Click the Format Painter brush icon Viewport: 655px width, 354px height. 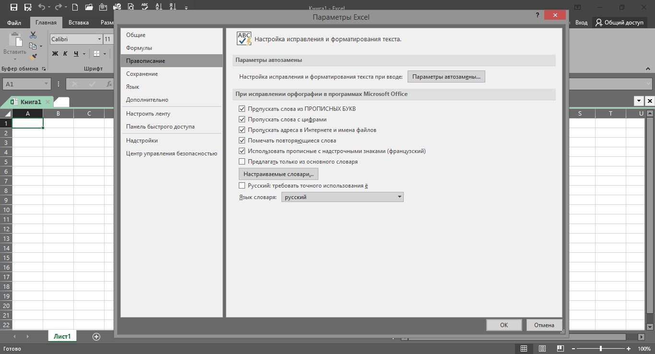[33, 57]
